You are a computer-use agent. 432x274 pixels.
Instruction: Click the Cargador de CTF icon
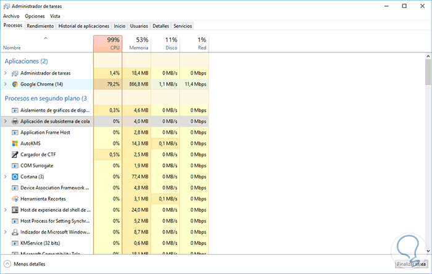coord(15,154)
